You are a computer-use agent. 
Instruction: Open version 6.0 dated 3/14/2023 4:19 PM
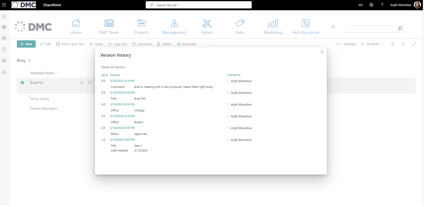[x=123, y=81]
